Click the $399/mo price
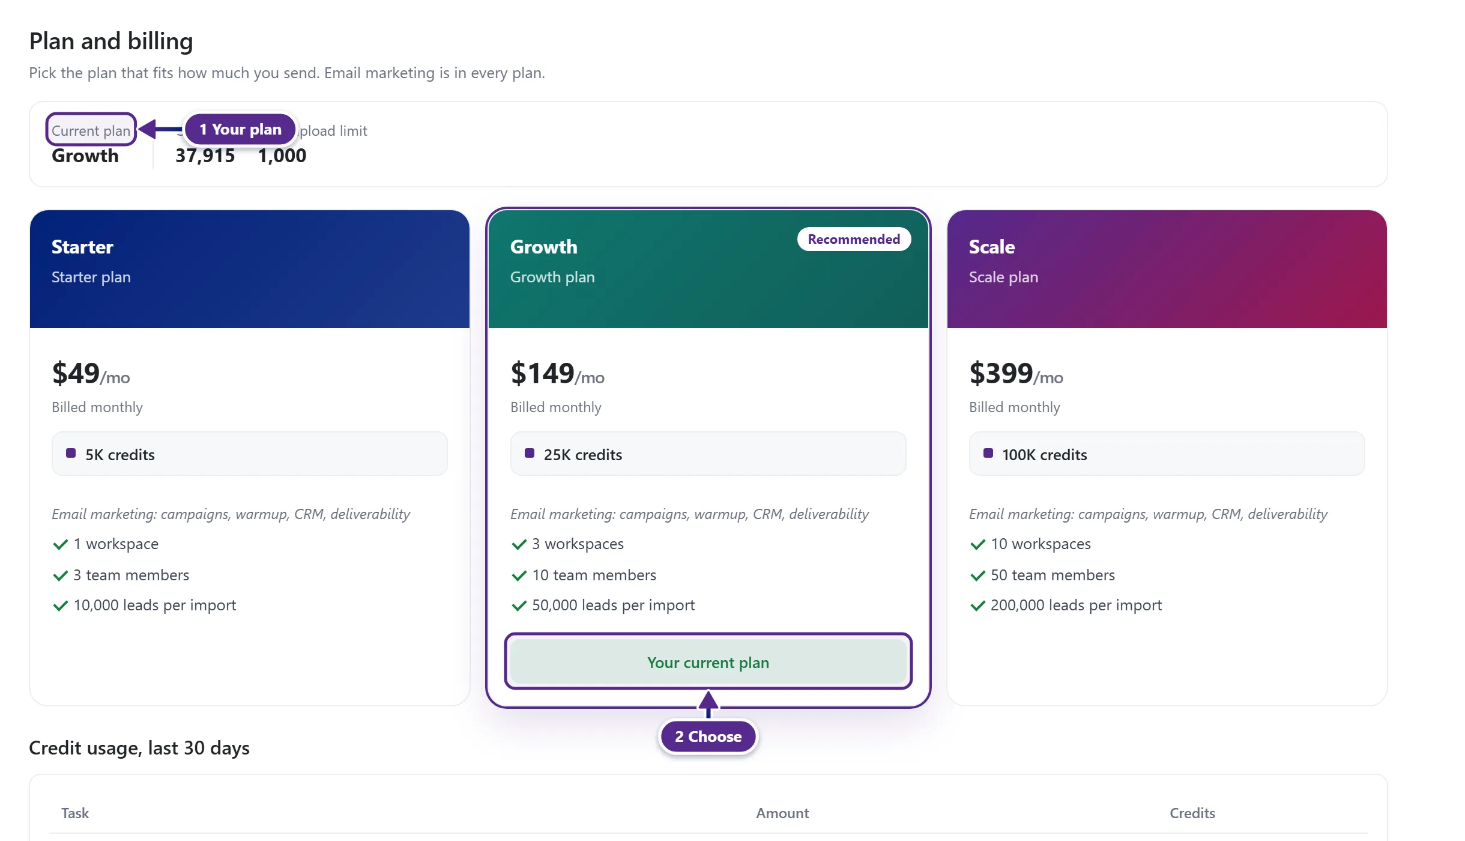1465x841 pixels. click(x=1016, y=373)
